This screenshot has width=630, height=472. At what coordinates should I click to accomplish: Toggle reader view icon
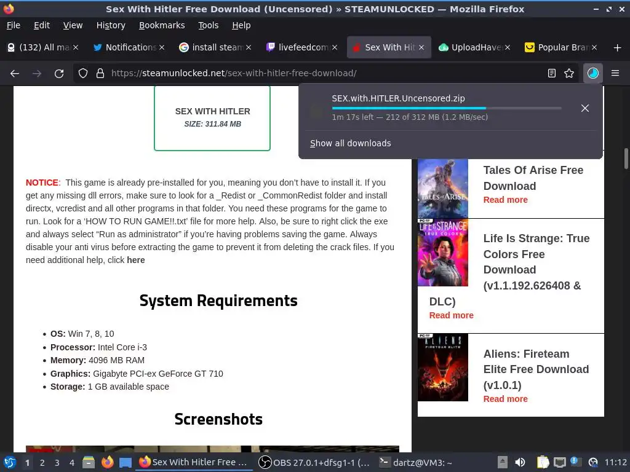point(552,74)
